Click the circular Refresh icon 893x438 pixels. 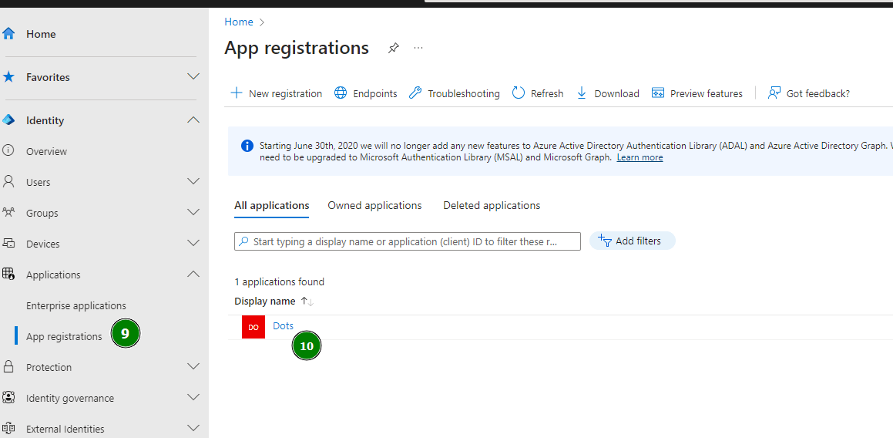(x=519, y=93)
